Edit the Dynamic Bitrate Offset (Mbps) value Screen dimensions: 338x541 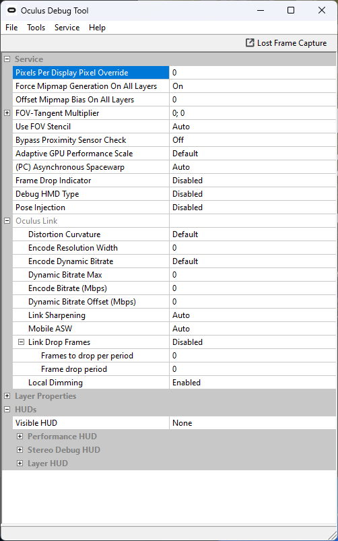[252, 302]
